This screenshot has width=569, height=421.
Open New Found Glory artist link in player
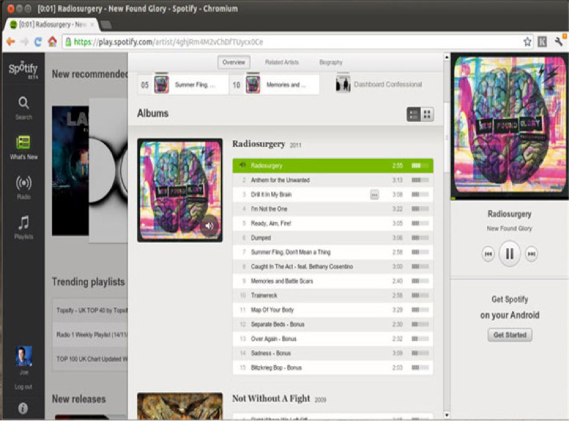[x=509, y=228]
